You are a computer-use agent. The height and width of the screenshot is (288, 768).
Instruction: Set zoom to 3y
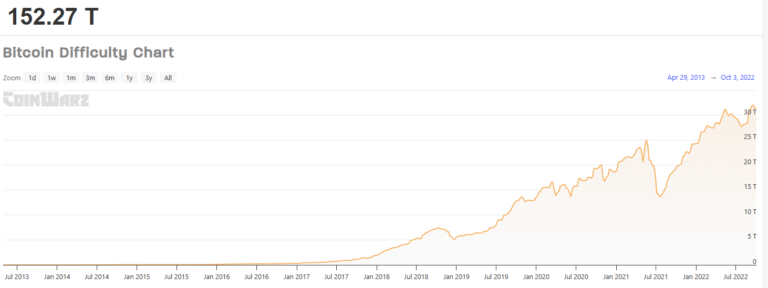tap(149, 78)
